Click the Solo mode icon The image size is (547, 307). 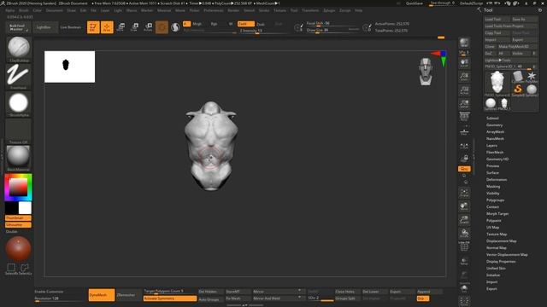point(464,288)
